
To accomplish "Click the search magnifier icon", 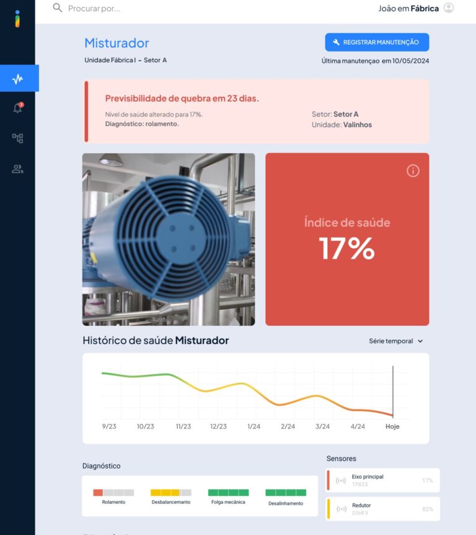I will coord(58,8).
